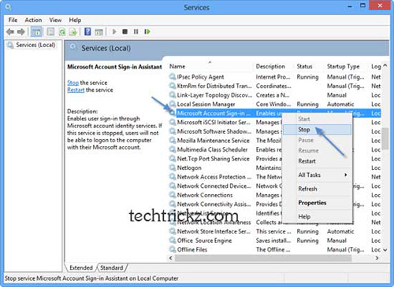Click the Forward arrow toolbar icon
The height and width of the screenshot is (287, 394).
tap(21, 32)
